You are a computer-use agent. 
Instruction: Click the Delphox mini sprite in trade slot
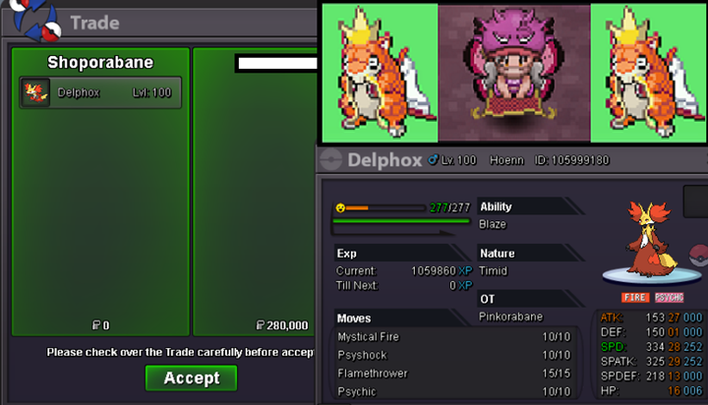(x=35, y=92)
